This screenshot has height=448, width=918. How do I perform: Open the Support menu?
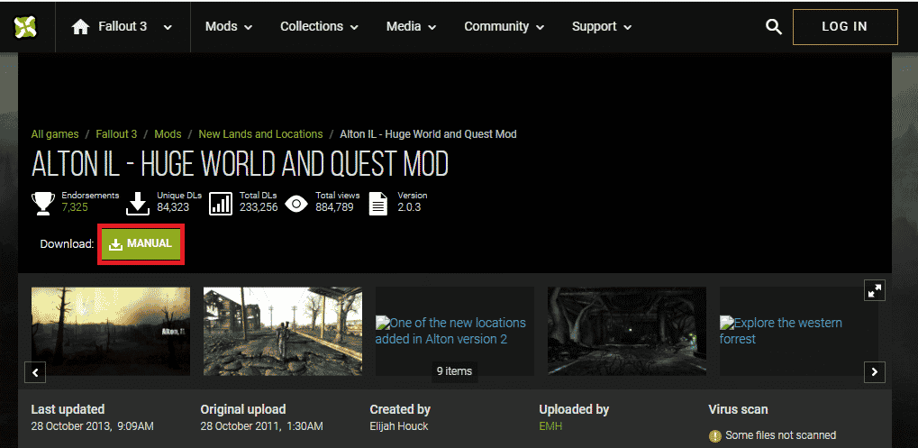pyautogui.click(x=602, y=27)
